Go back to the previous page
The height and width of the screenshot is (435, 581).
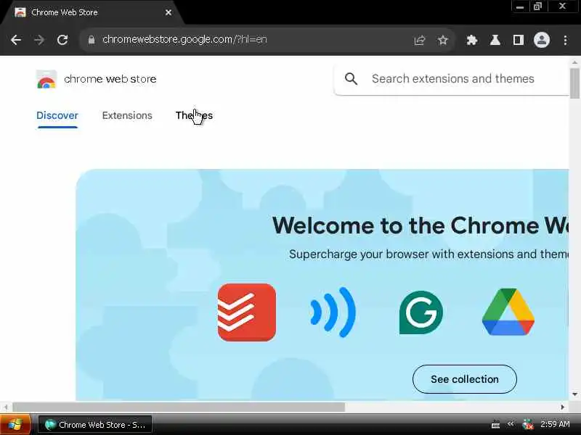coord(16,40)
